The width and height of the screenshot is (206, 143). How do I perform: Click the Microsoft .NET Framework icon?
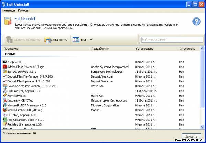(5, 105)
